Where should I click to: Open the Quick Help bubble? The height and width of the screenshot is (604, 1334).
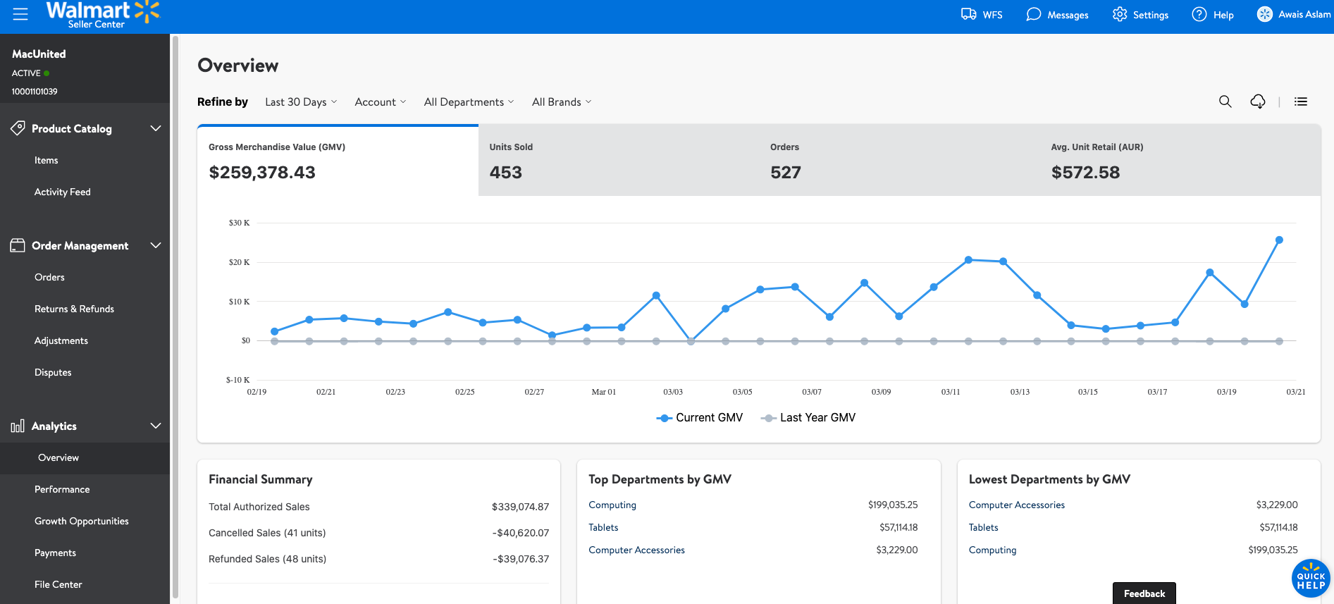point(1311,579)
